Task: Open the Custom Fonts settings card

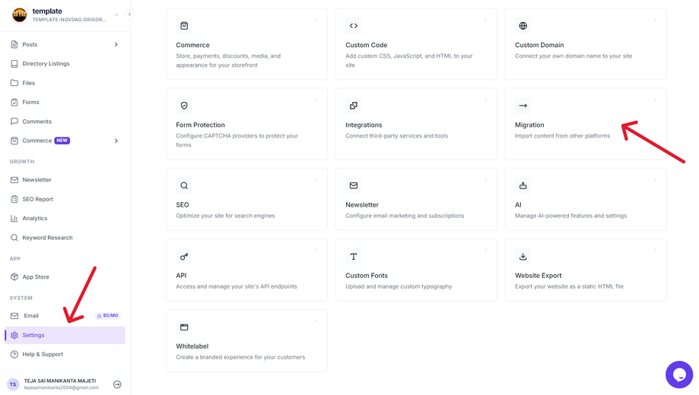Action: (416, 270)
